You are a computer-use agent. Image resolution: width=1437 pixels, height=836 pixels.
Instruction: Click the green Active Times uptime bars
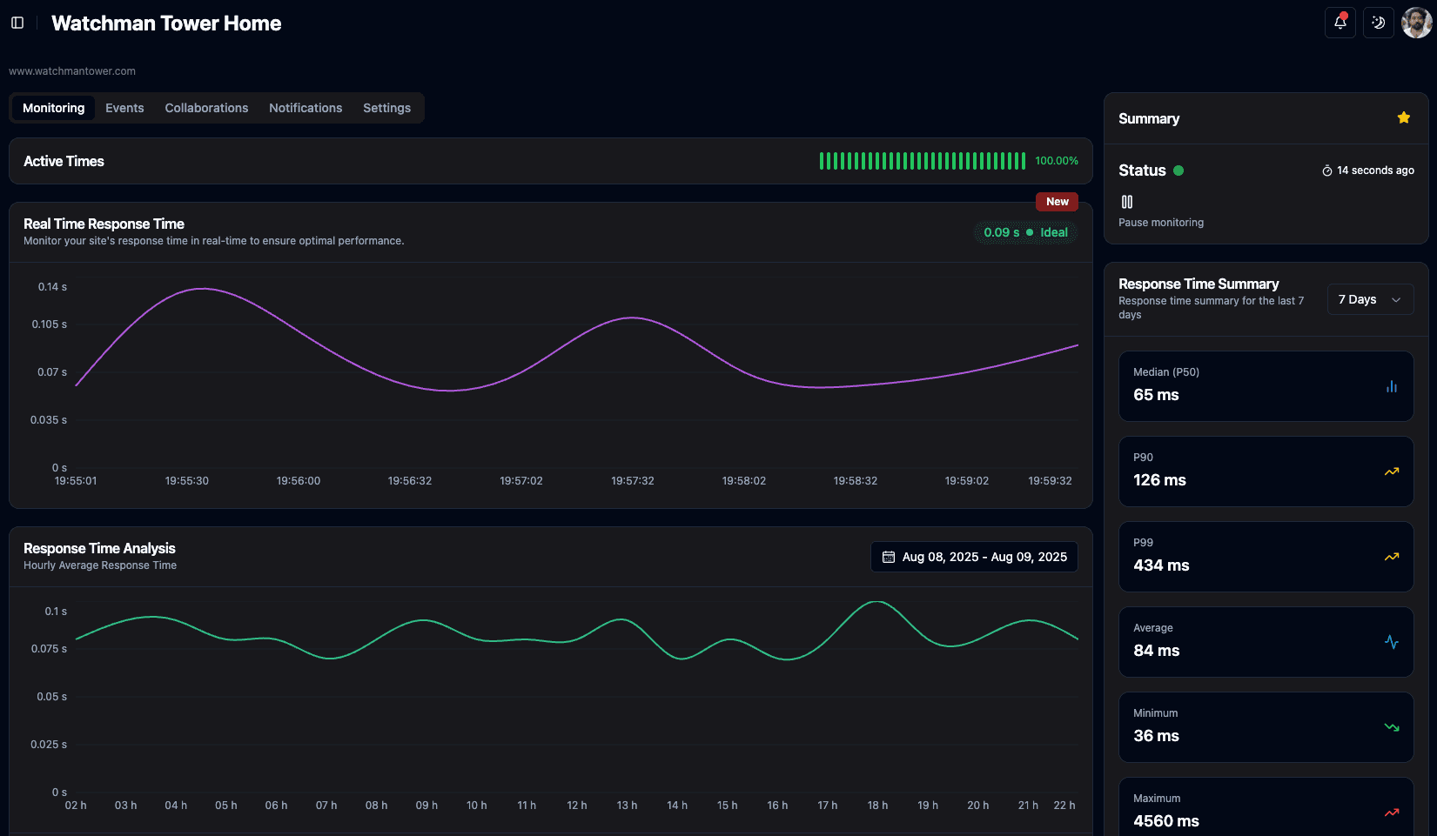point(922,161)
